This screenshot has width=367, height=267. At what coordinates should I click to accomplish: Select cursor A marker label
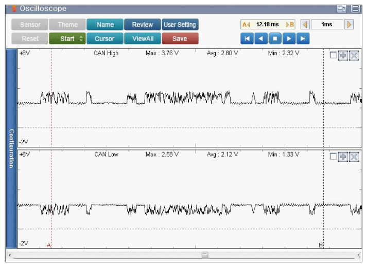[x=49, y=245]
